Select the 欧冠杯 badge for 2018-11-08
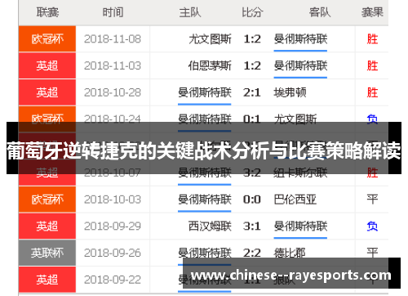Screen dimensions: 408x296 pos(47,39)
